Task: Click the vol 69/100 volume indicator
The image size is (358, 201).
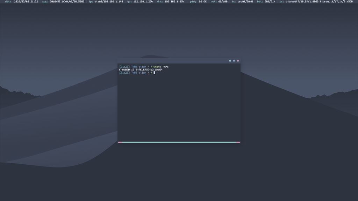Action: coord(219,2)
